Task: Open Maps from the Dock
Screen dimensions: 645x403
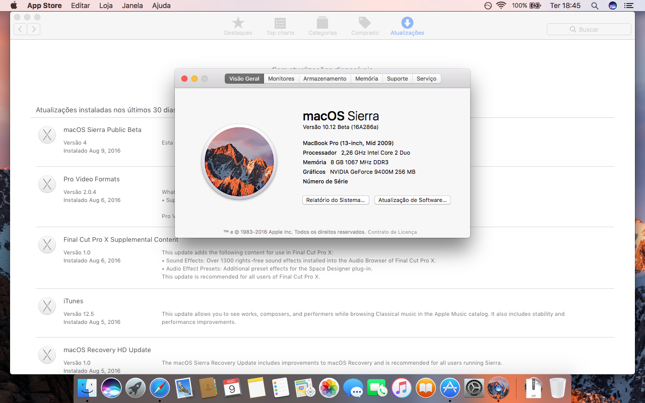Action: [305, 388]
